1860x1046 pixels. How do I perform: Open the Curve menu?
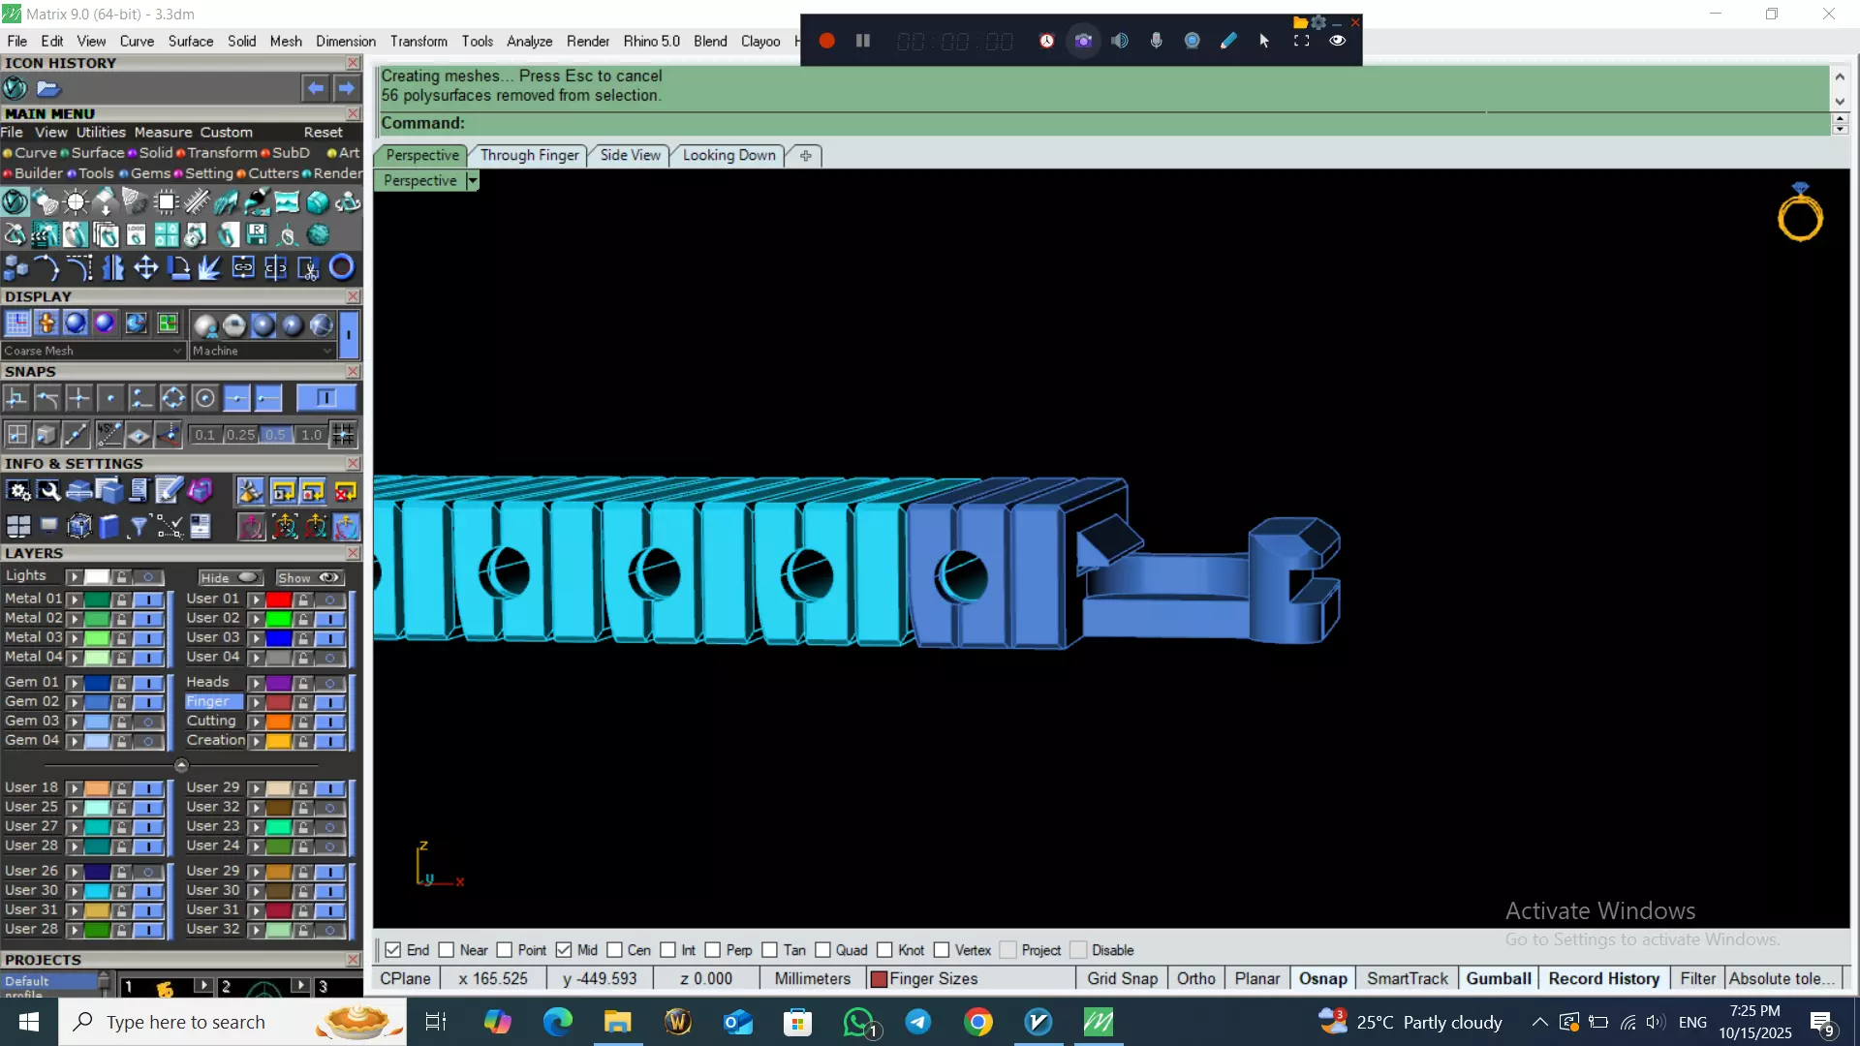click(x=137, y=41)
